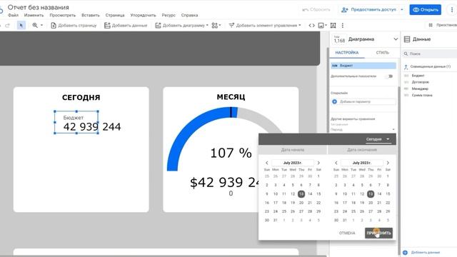
Task: Click the Бюджет metric chip in setup
Action: click(x=363, y=66)
